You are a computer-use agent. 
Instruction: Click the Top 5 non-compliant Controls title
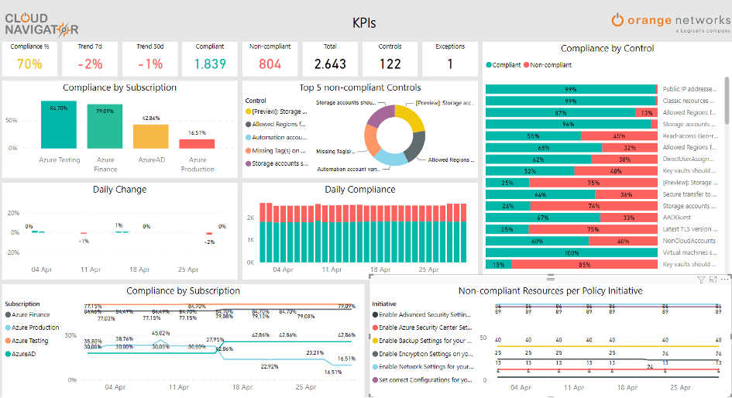360,87
